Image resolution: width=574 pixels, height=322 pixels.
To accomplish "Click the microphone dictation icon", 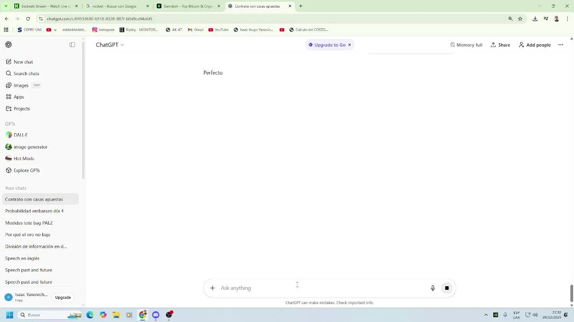I will pos(433,288).
